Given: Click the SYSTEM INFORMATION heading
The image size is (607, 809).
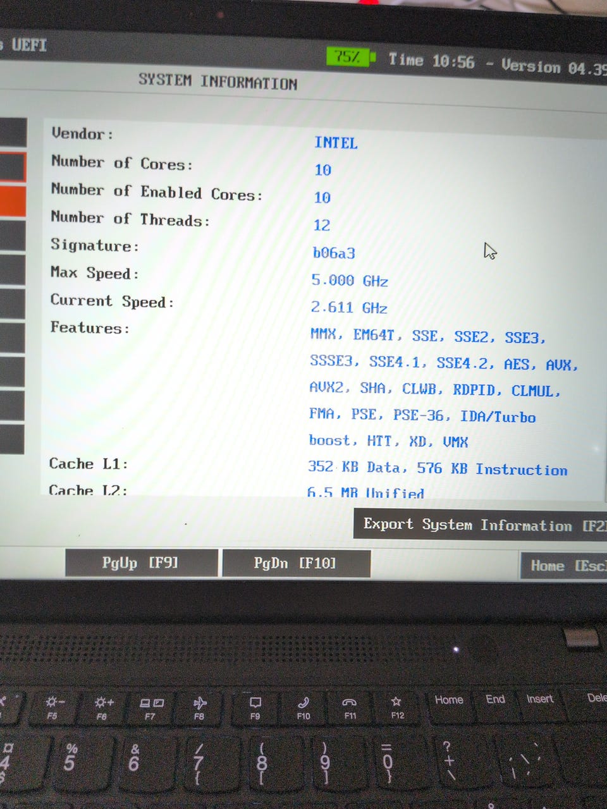Looking at the screenshot, I should [x=218, y=82].
